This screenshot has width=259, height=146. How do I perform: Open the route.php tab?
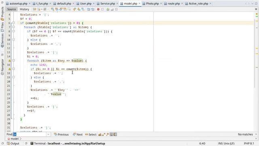(x=174, y=4)
